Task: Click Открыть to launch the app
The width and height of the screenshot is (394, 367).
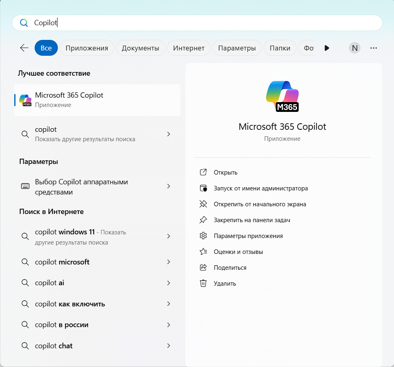Action: click(225, 173)
